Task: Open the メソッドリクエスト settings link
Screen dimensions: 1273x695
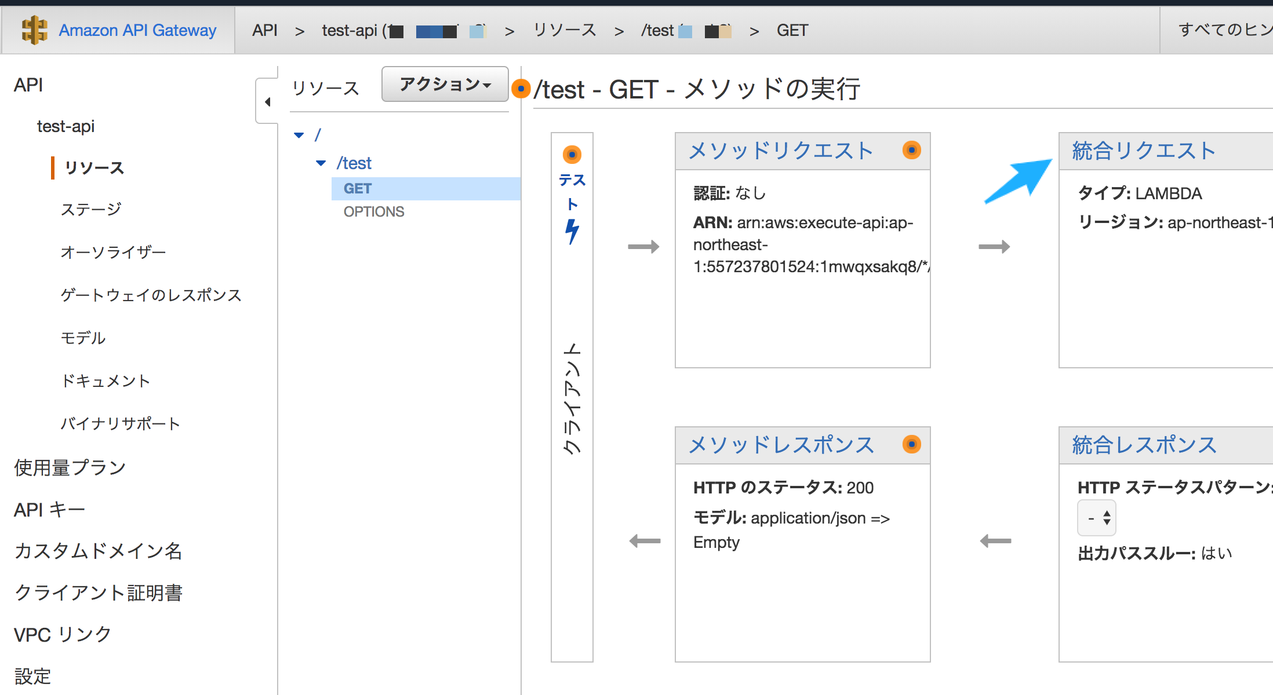Action: [x=780, y=151]
